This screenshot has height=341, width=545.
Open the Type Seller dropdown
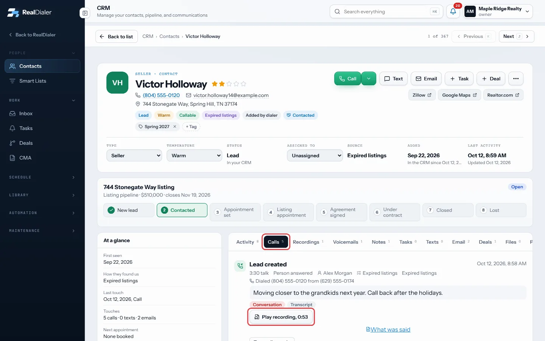click(x=134, y=155)
